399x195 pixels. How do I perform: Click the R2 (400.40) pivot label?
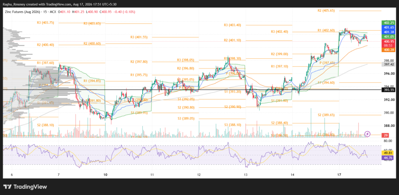45,45
